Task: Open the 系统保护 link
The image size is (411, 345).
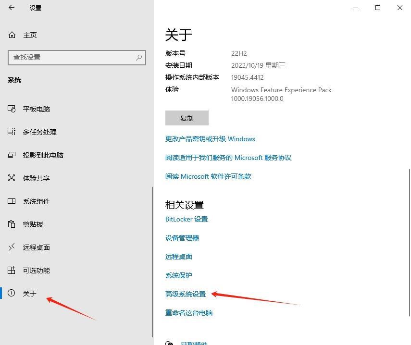Action: (x=178, y=275)
